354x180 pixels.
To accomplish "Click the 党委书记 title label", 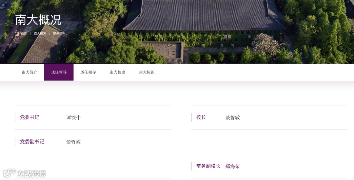I will (x=30, y=117).
